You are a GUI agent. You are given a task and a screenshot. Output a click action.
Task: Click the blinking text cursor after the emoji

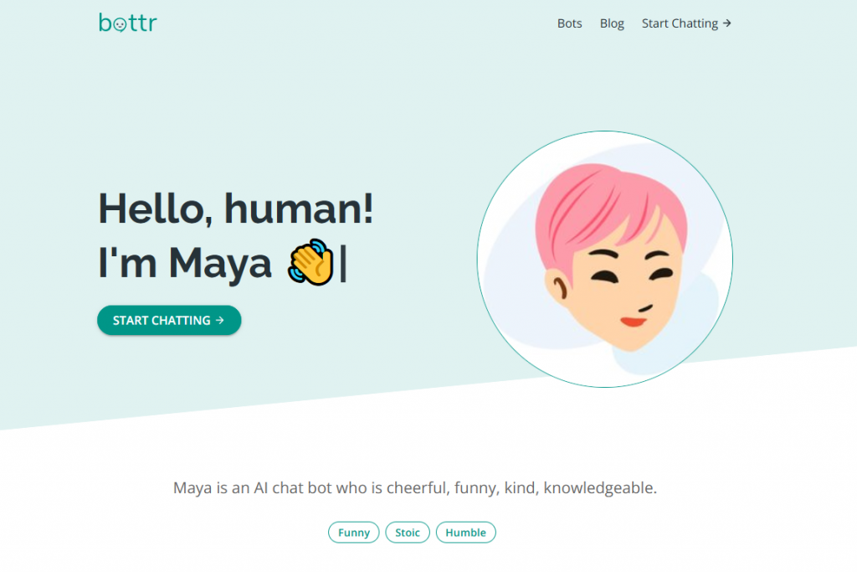coord(343,263)
